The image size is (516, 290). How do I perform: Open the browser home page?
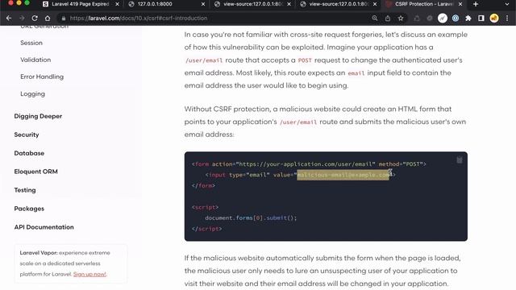(x=48, y=18)
